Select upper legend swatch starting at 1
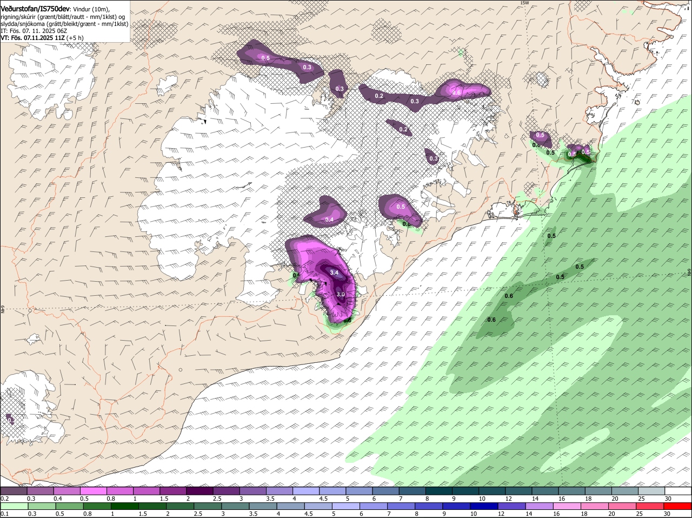The height and width of the screenshot is (518, 692). (147, 491)
